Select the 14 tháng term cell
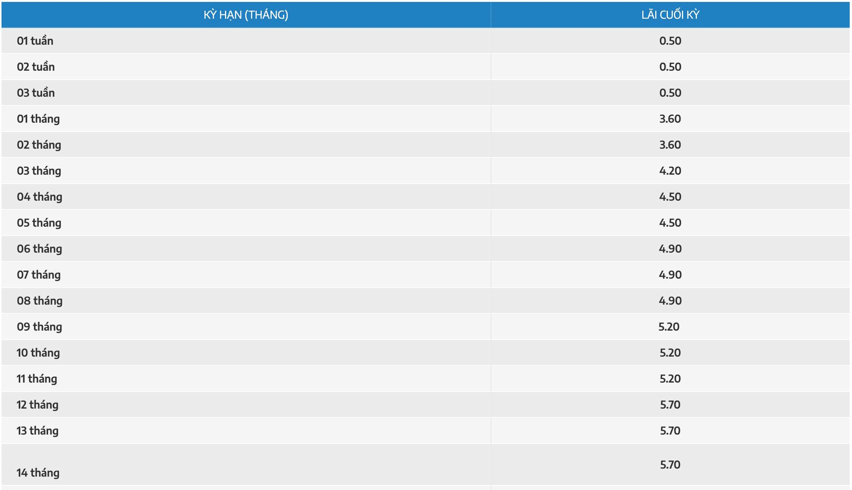The image size is (852, 490). (x=38, y=473)
